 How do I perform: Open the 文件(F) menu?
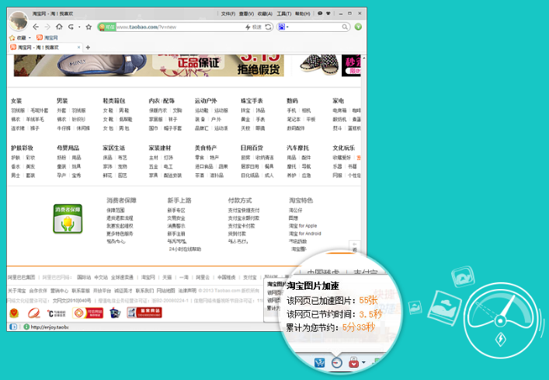(x=228, y=14)
